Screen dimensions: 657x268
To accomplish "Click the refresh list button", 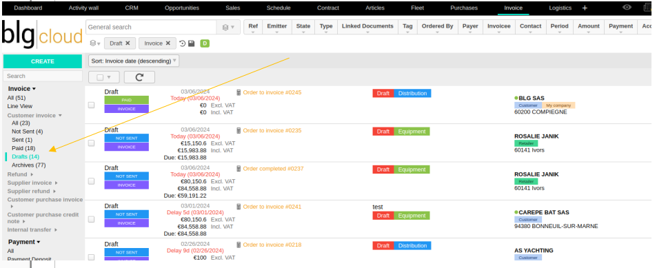I will click(x=139, y=77).
